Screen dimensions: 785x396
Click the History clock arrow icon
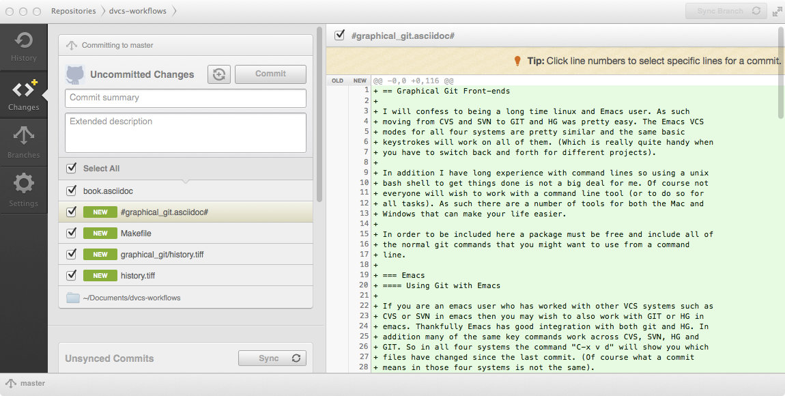coord(23,40)
